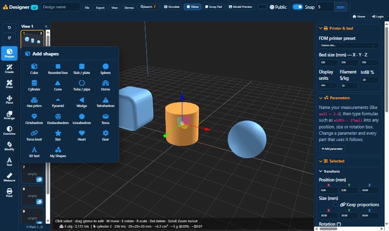
Task: Select the Measure tool
Action: [x=9, y=177]
